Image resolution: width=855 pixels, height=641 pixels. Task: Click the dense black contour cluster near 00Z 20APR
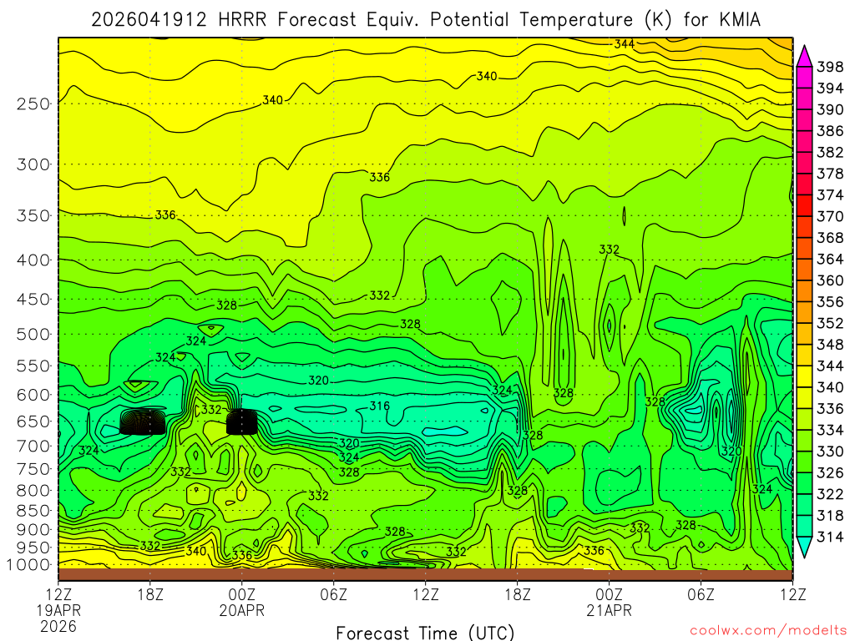coord(241,421)
